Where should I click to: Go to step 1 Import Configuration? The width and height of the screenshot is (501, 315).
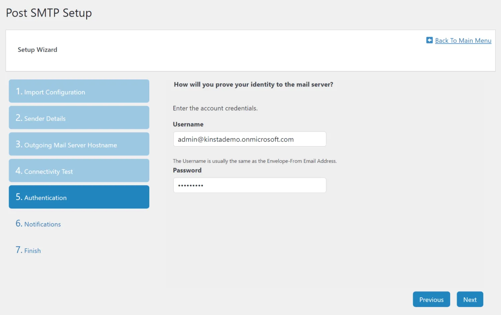coord(79,91)
